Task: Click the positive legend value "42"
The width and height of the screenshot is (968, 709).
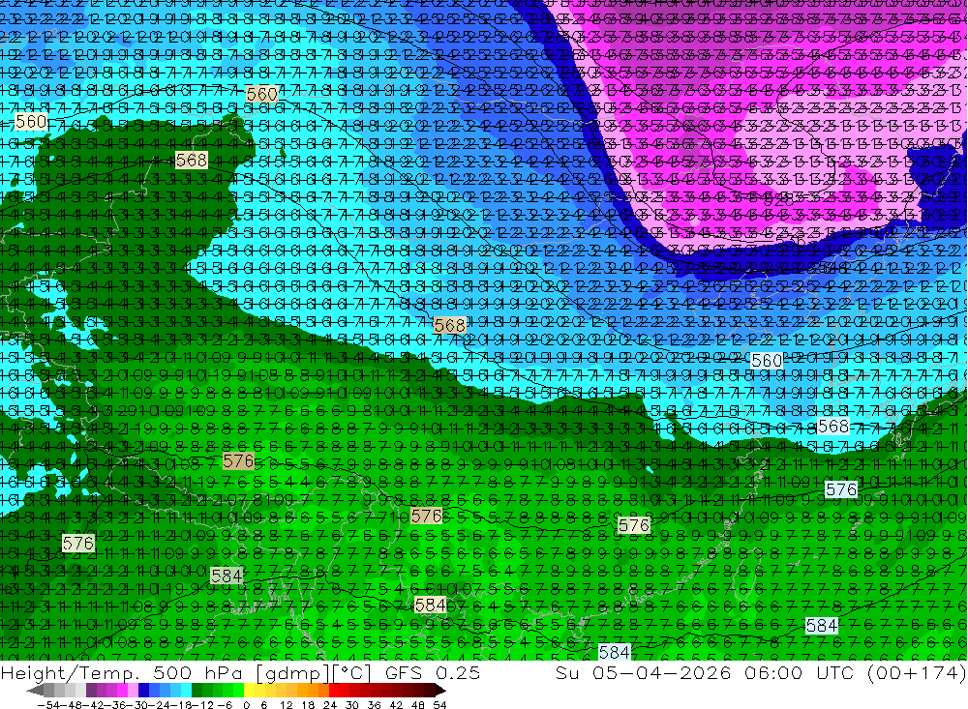Action: tap(396, 705)
